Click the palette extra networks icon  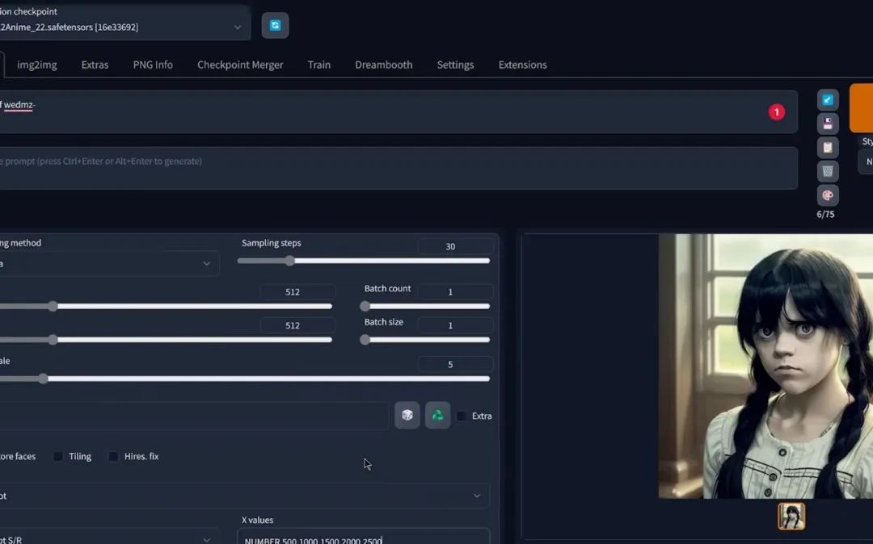pos(827,195)
